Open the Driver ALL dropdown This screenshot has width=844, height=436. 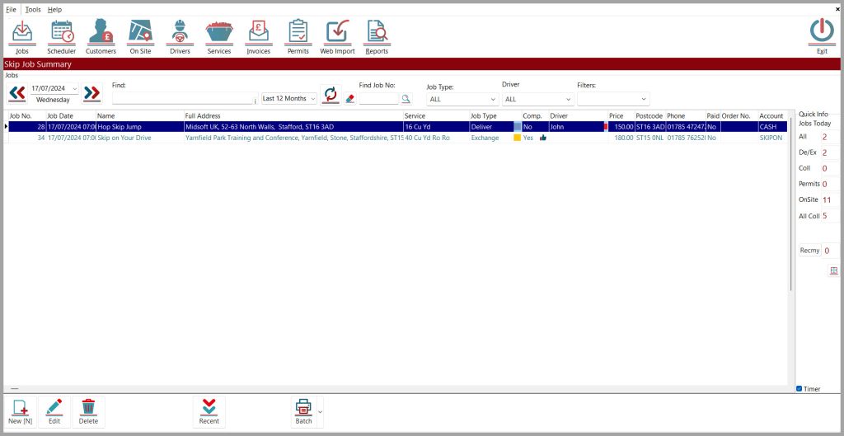coord(569,99)
